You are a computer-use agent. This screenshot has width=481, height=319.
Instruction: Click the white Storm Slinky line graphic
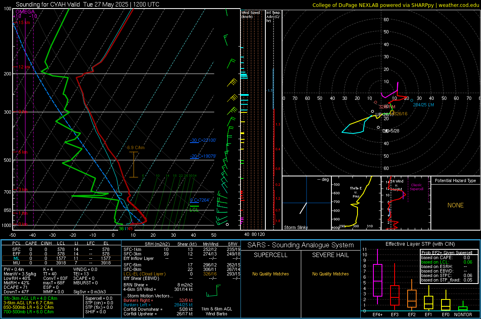point(303,208)
